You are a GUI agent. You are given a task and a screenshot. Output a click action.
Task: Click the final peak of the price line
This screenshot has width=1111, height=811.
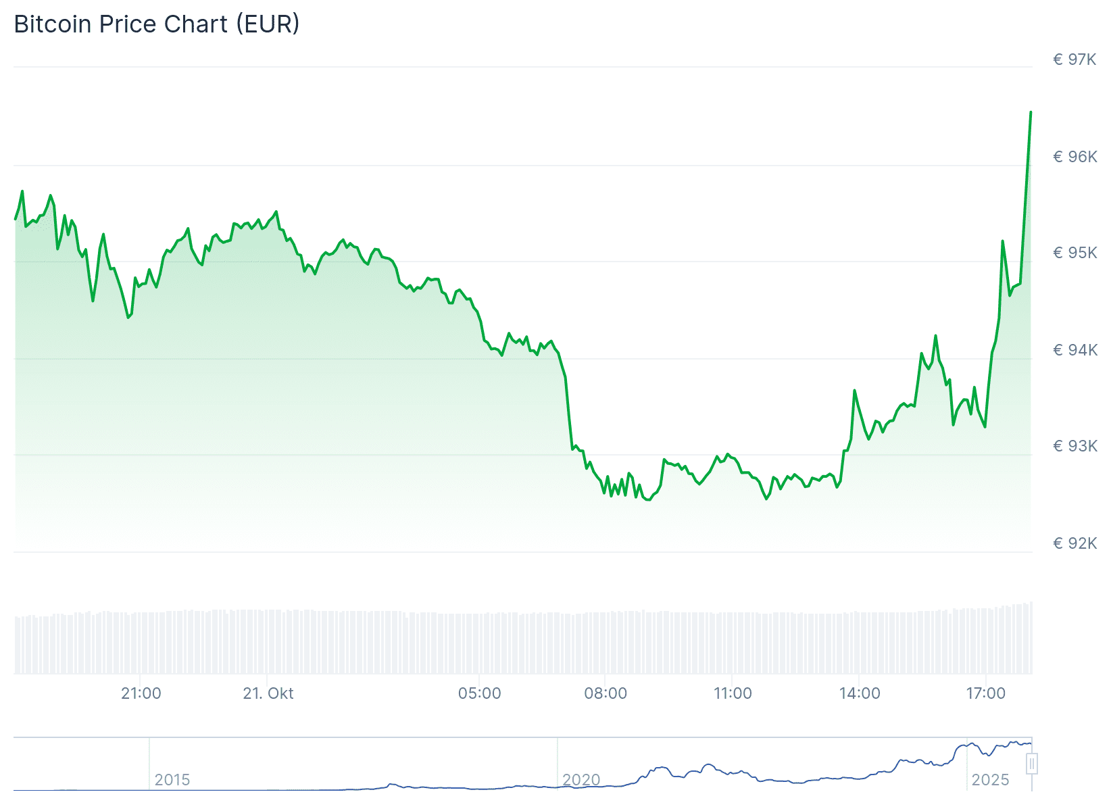(1031, 112)
